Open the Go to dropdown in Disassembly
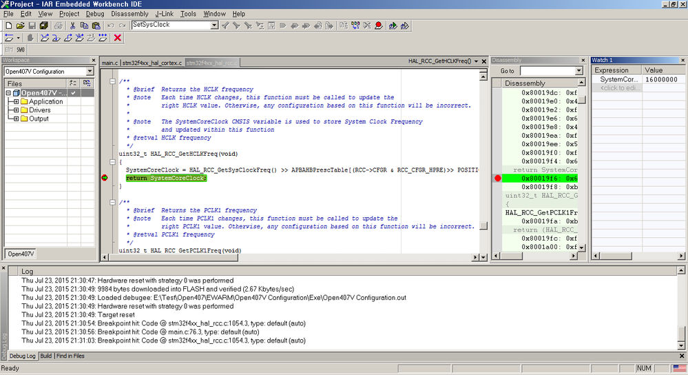 [578, 71]
